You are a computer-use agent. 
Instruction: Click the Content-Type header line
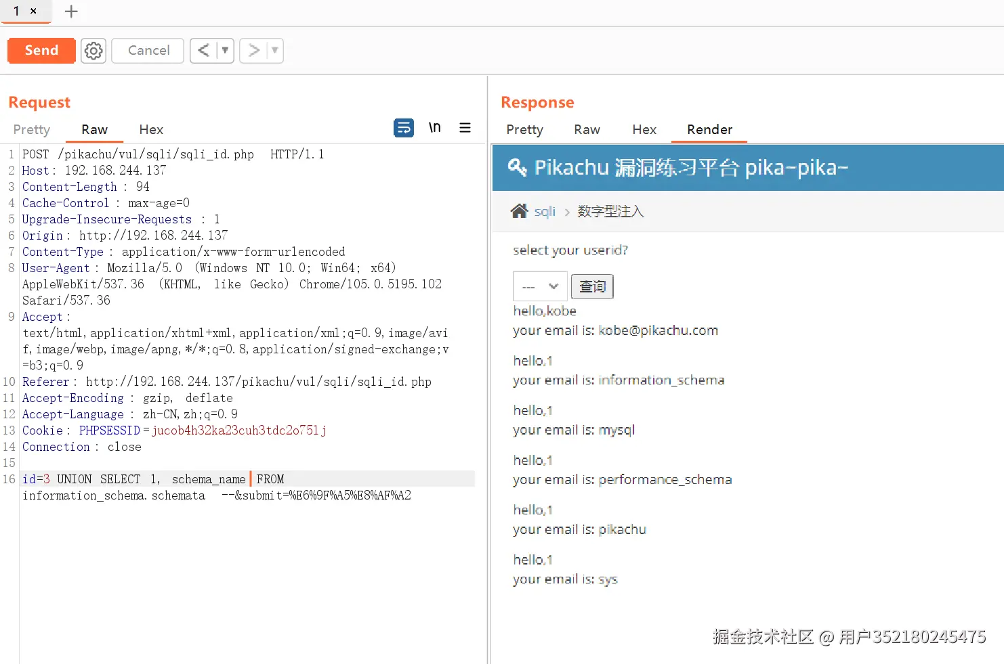[184, 252]
